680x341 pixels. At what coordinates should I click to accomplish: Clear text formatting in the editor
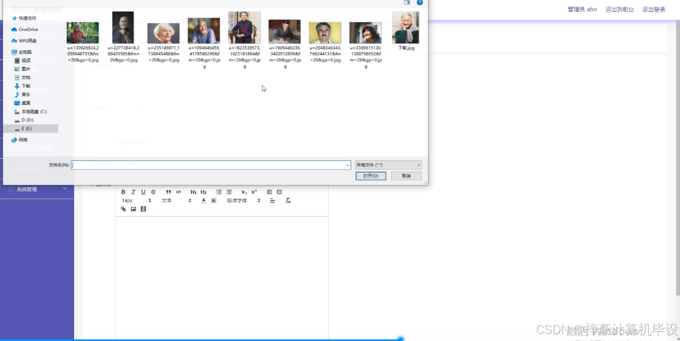[x=288, y=201]
